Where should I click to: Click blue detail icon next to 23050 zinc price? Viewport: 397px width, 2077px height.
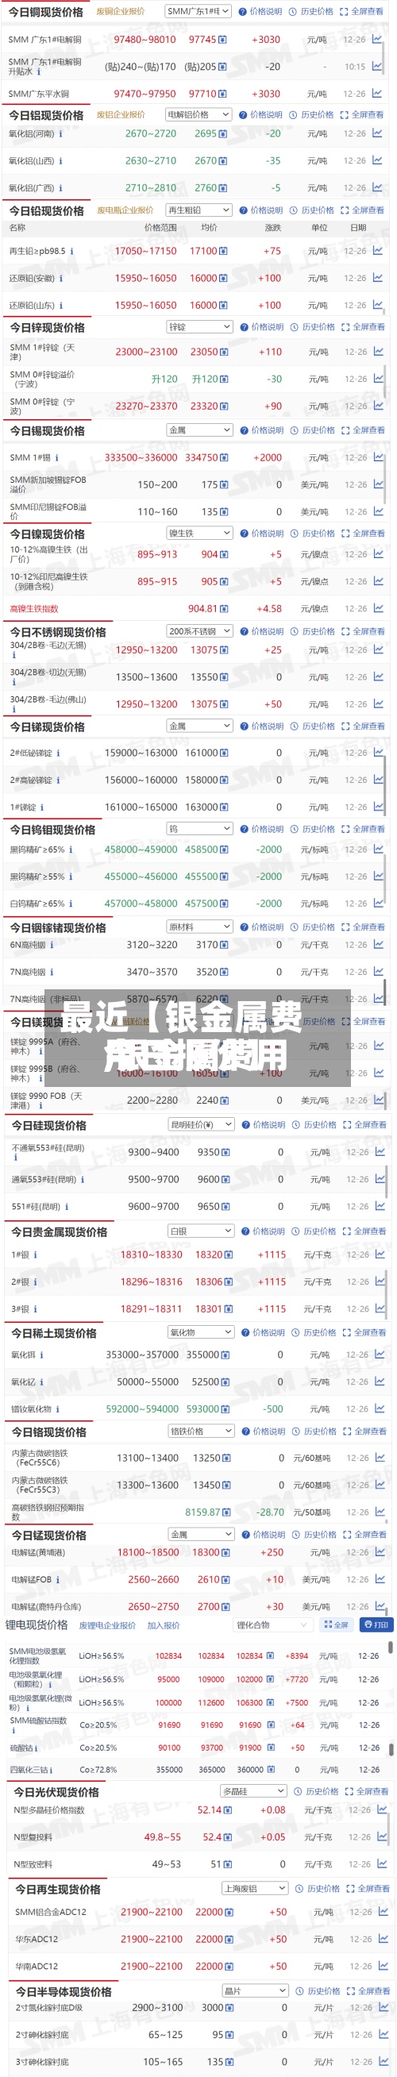[224, 353]
